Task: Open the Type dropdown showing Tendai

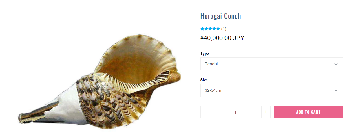Action: (x=271, y=64)
